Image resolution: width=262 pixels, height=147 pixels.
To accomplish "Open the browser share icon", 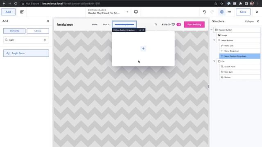I will (216, 4).
